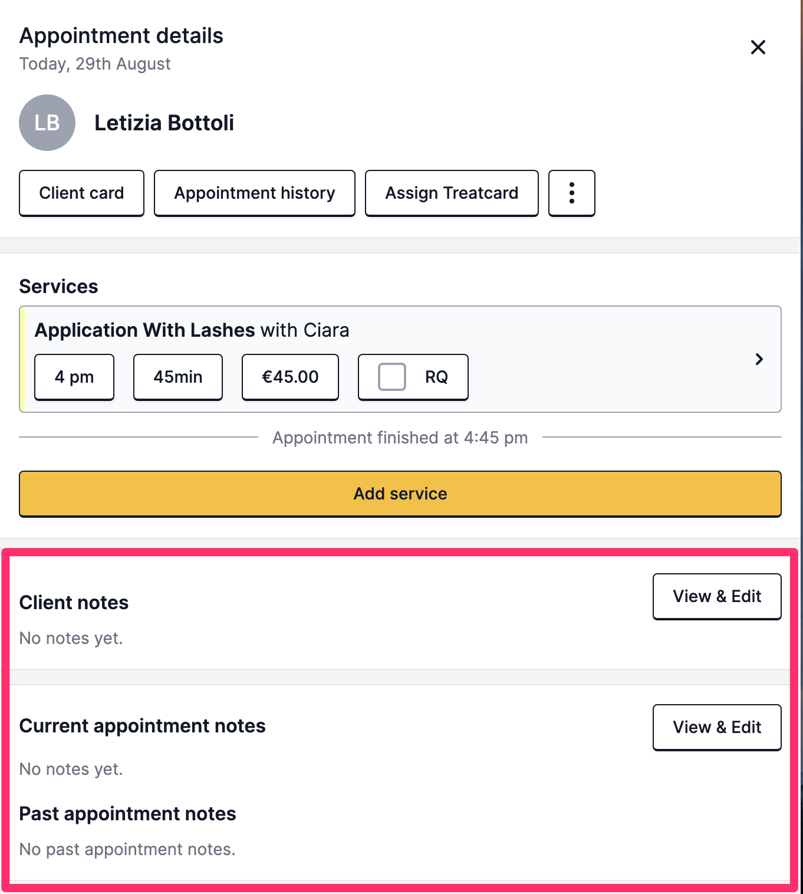The image size is (803, 894).
Task: Click the Today, 29th August date
Action: [95, 64]
